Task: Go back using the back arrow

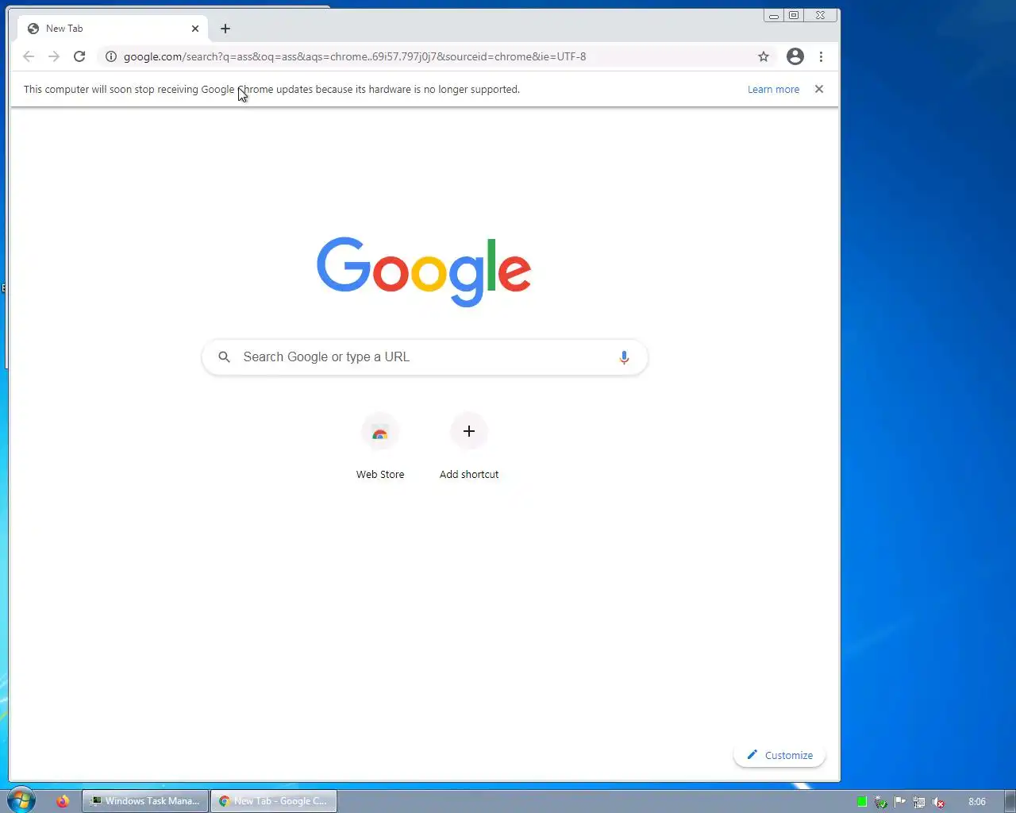Action: [x=29, y=56]
